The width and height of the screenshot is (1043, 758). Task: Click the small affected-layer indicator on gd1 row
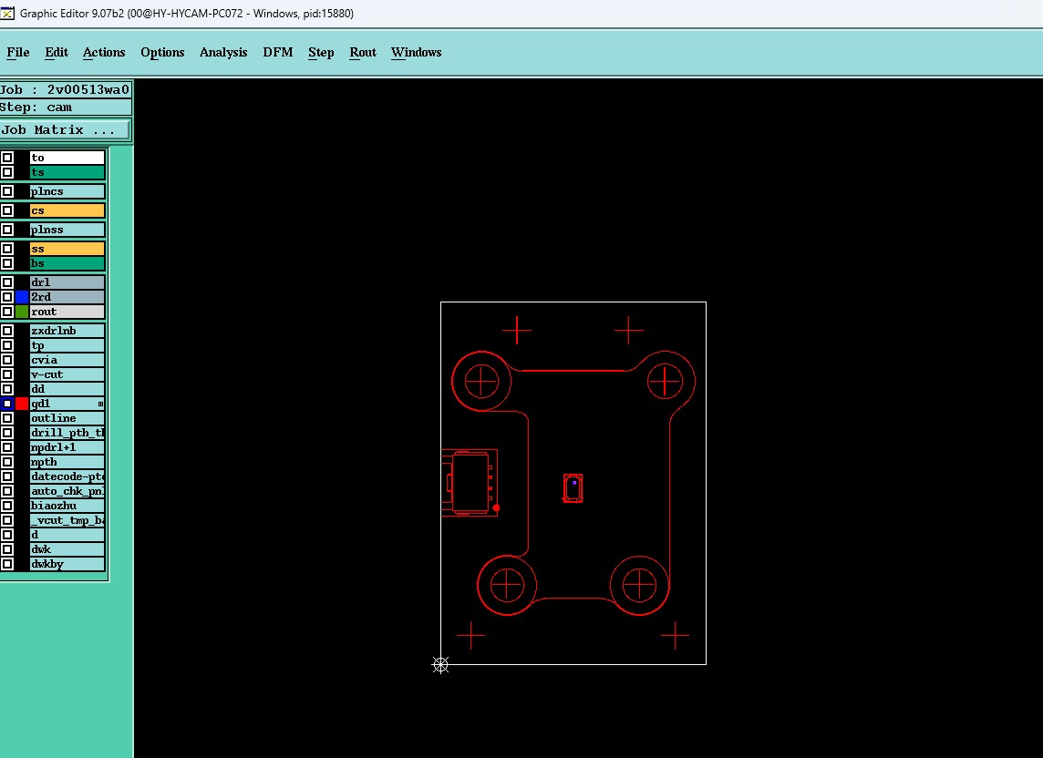[x=100, y=404]
